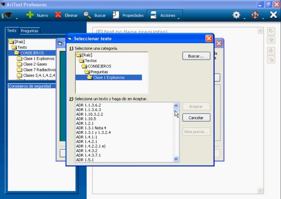Select Clase 1 Explosivos in left tree
Image resolution: width=281 pixels, height=199 pixels.
pos(36,59)
